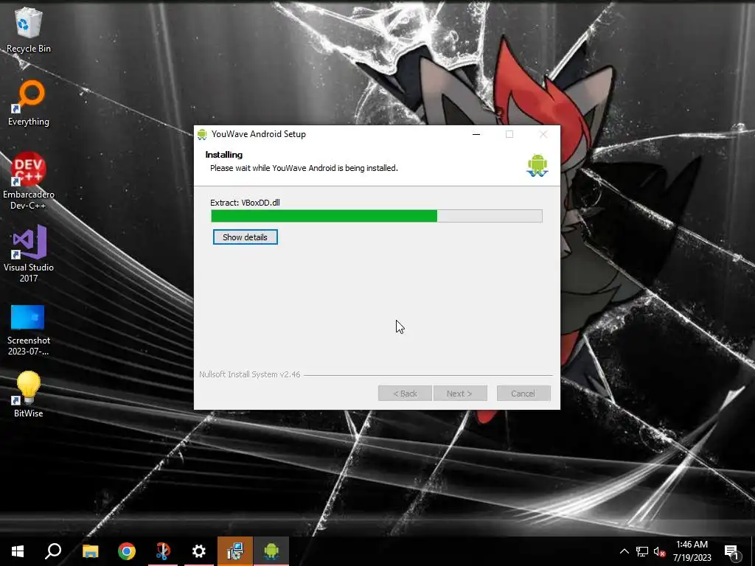Select the Screenshot 2023-07 file icon
Image resolution: width=755 pixels, height=566 pixels.
click(29, 330)
